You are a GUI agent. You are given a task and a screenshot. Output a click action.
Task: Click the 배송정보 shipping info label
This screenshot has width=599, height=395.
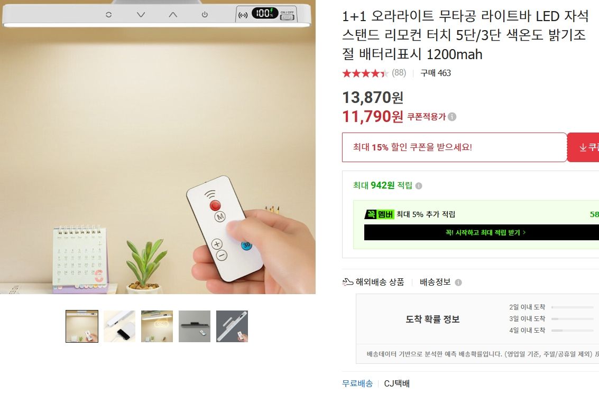[435, 282]
